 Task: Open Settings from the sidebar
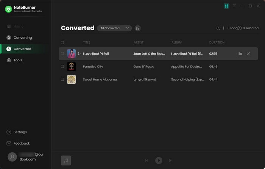(x=17, y=132)
